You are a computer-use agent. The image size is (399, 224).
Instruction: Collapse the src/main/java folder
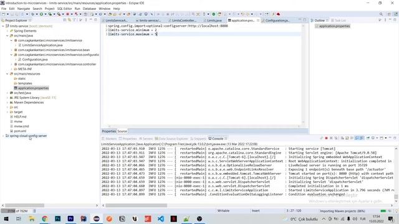[x=7, y=36]
